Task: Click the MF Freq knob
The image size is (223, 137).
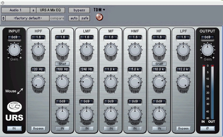Action: 111,82
